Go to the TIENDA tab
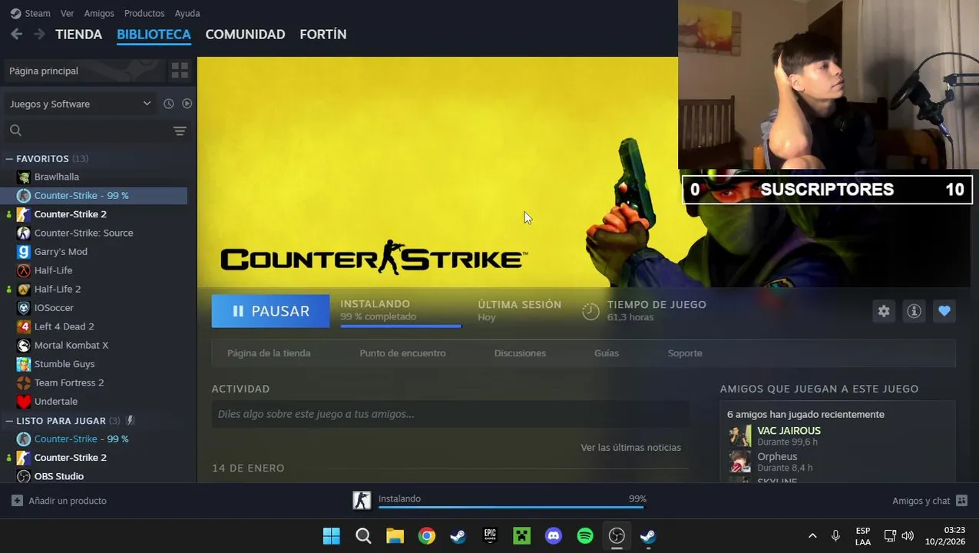 pos(78,35)
